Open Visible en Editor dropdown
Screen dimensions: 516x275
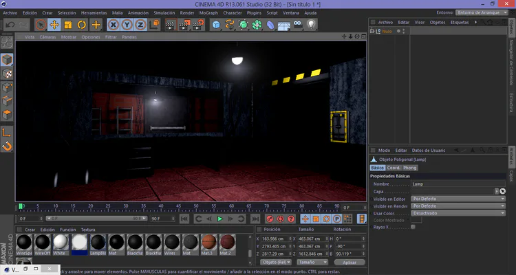point(458,199)
